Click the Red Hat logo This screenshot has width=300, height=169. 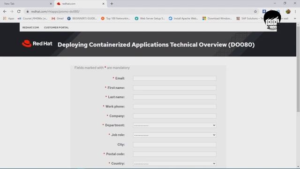(x=37, y=44)
